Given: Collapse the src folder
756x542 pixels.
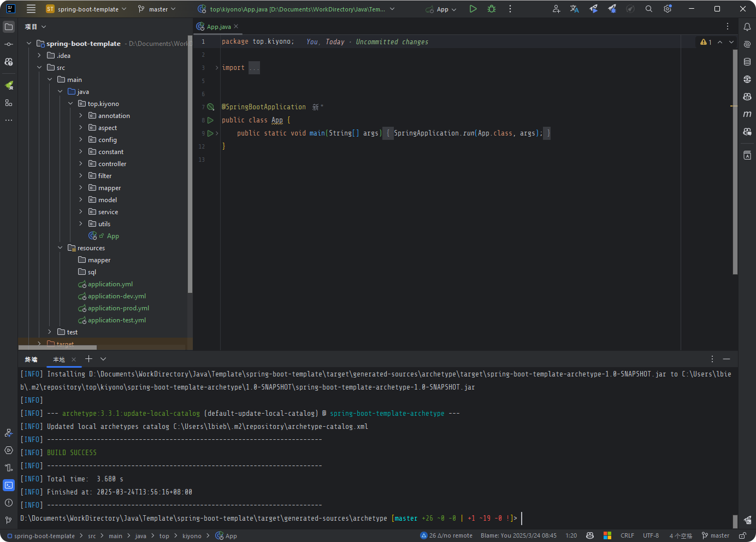Looking at the screenshot, I should tap(39, 68).
